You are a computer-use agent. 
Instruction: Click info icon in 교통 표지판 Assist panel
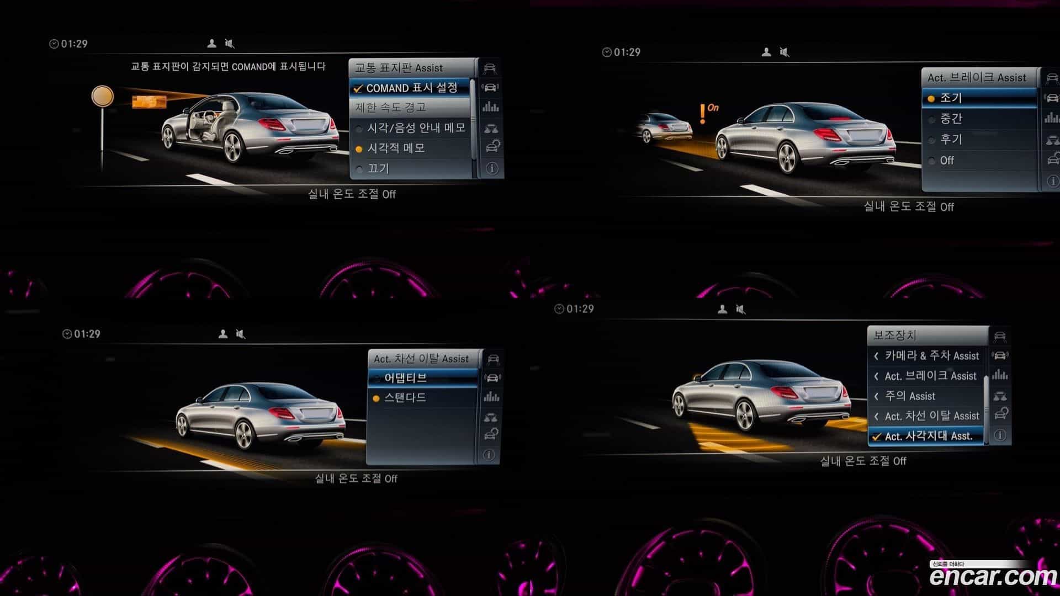tap(492, 168)
